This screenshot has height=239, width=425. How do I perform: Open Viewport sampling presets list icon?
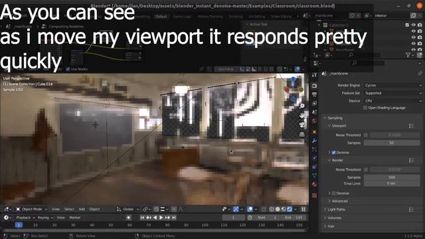411,126
